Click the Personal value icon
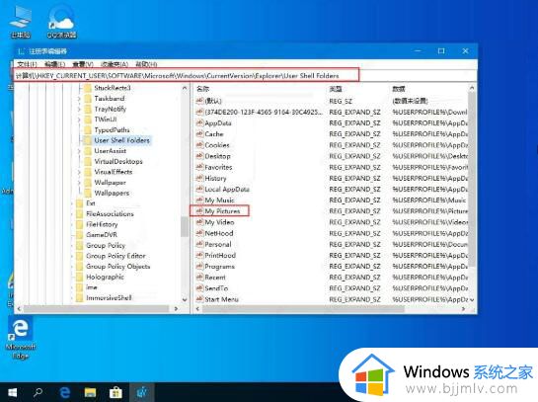The image size is (538, 402). [x=199, y=244]
